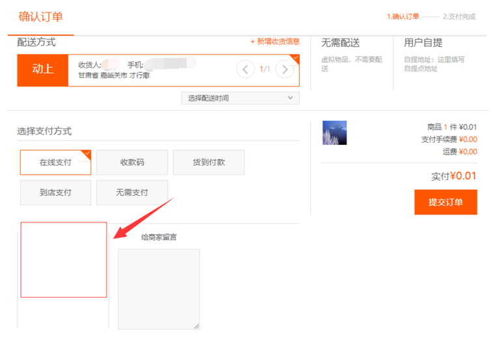The width and height of the screenshot is (495, 353).
Task: Click the empty red-outlined box
Action: click(63, 259)
